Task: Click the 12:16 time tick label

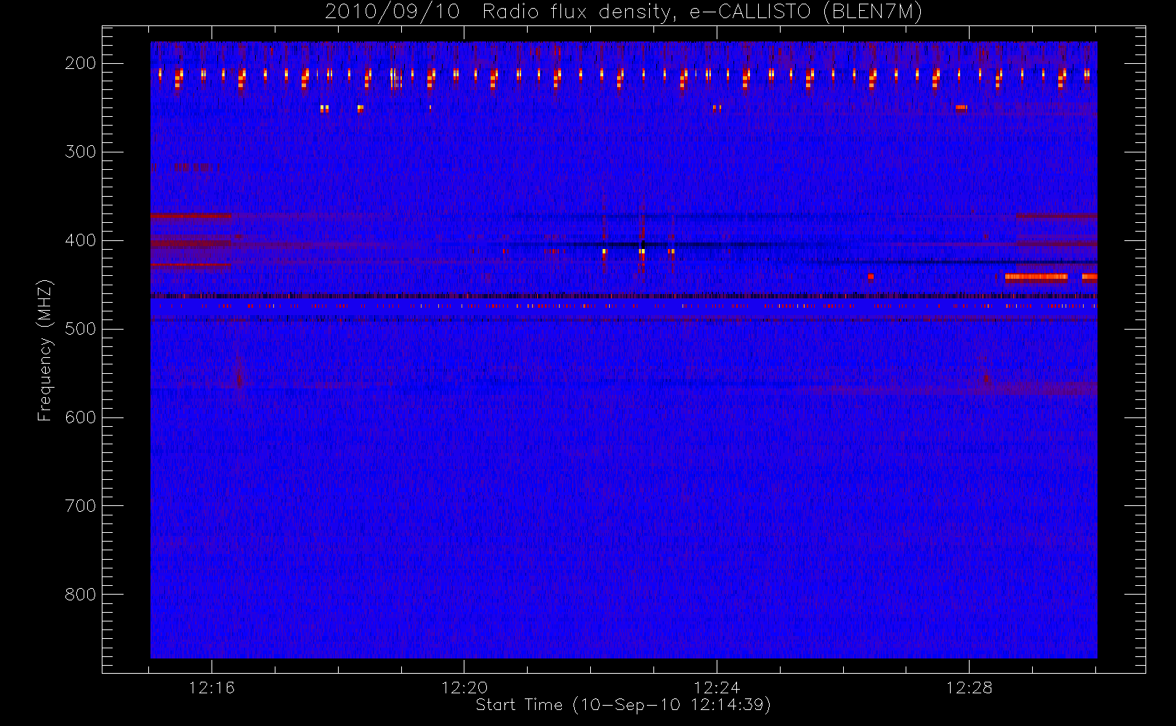Action: [x=212, y=688]
